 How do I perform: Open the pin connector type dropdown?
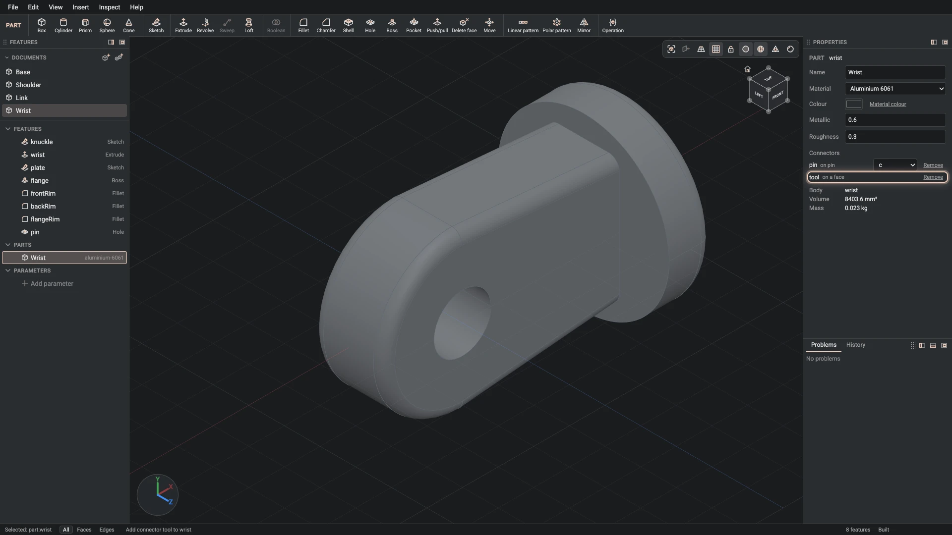tap(895, 165)
